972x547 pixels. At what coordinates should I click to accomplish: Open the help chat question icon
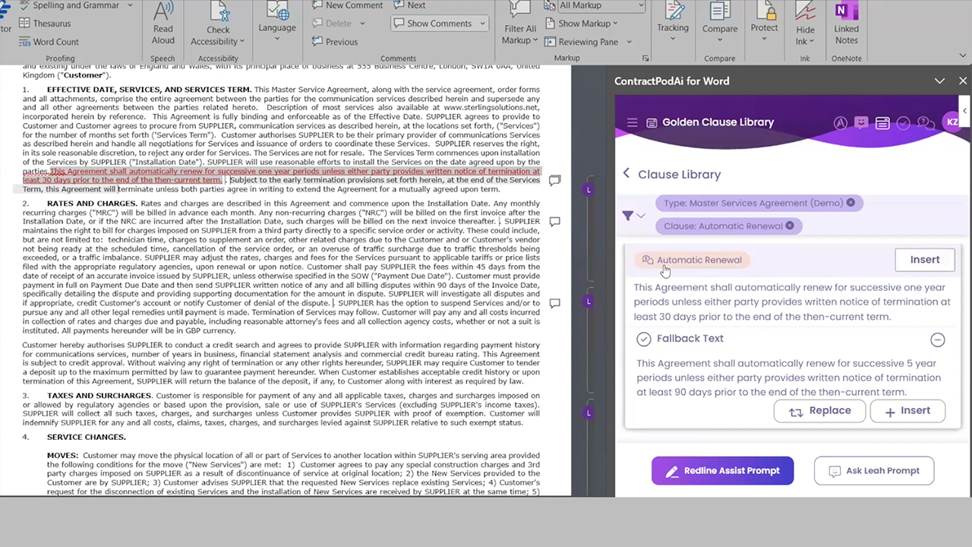click(925, 122)
